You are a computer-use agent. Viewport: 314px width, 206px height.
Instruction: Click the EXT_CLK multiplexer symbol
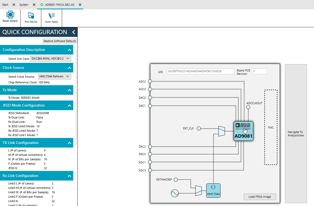click(222, 131)
